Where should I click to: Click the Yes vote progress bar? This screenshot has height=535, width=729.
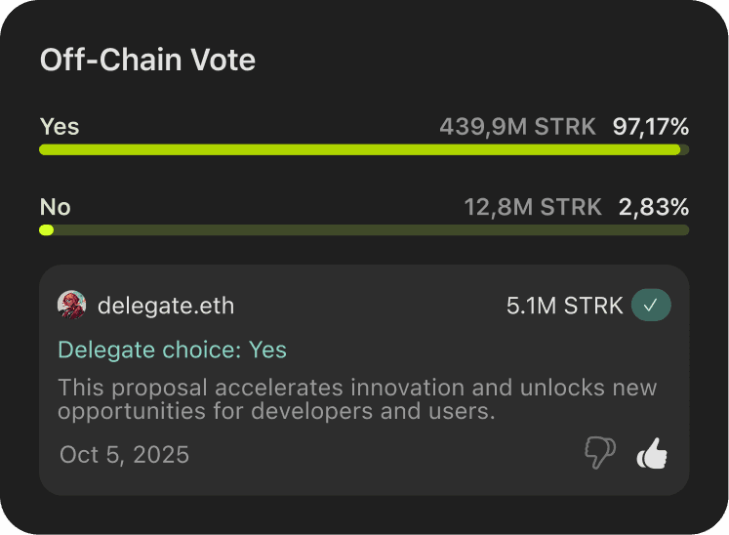(x=359, y=149)
